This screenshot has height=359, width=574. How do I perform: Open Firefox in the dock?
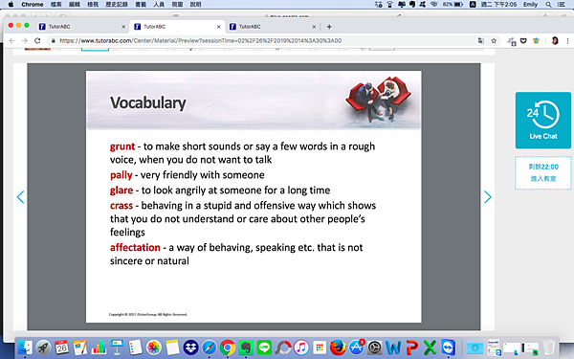pyautogui.click(x=338, y=348)
